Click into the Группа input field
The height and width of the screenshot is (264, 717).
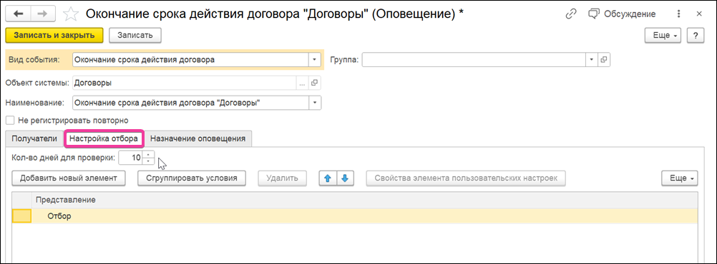(474, 60)
